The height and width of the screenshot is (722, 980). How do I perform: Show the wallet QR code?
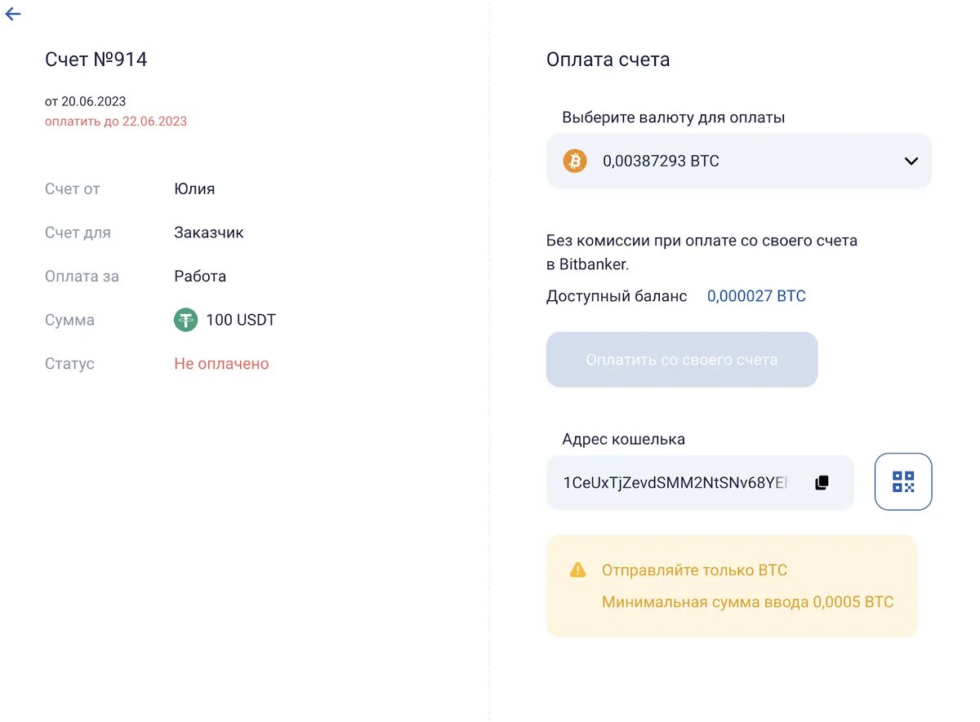pos(902,481)
